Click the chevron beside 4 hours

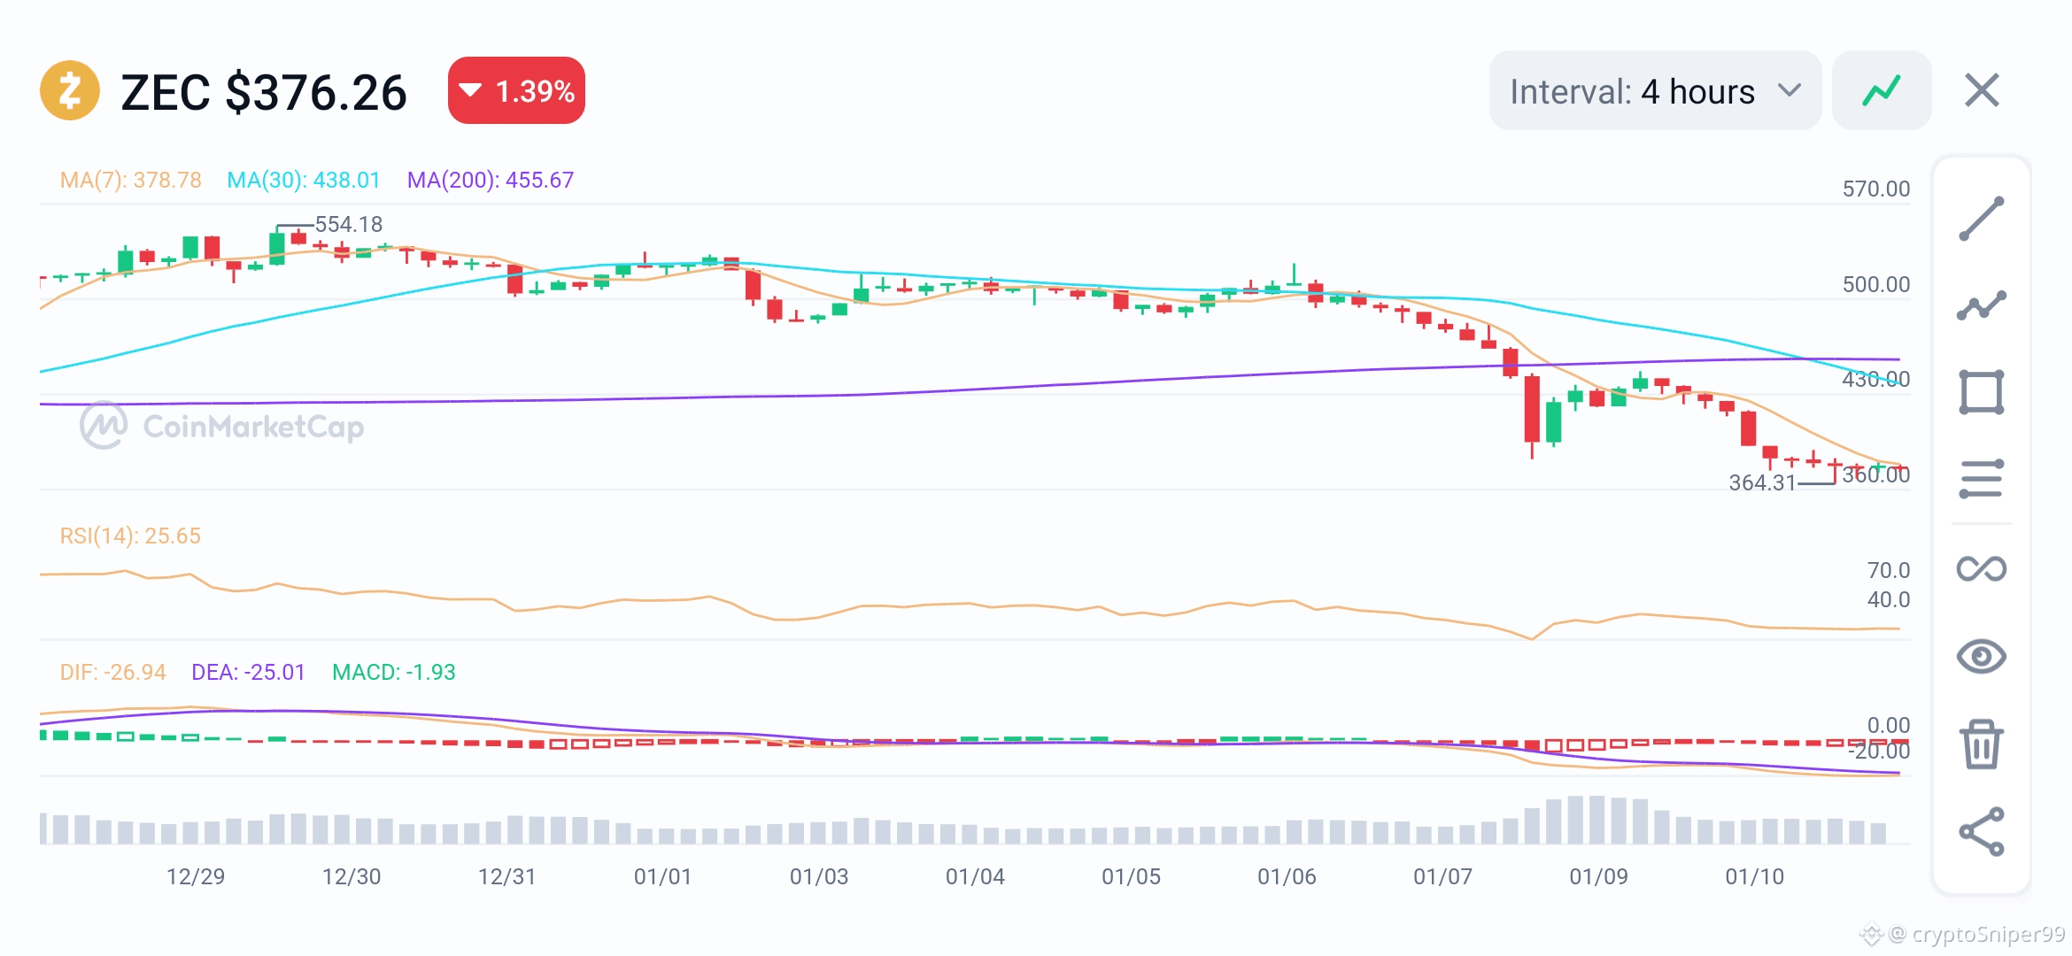(x=1789, y=90)
